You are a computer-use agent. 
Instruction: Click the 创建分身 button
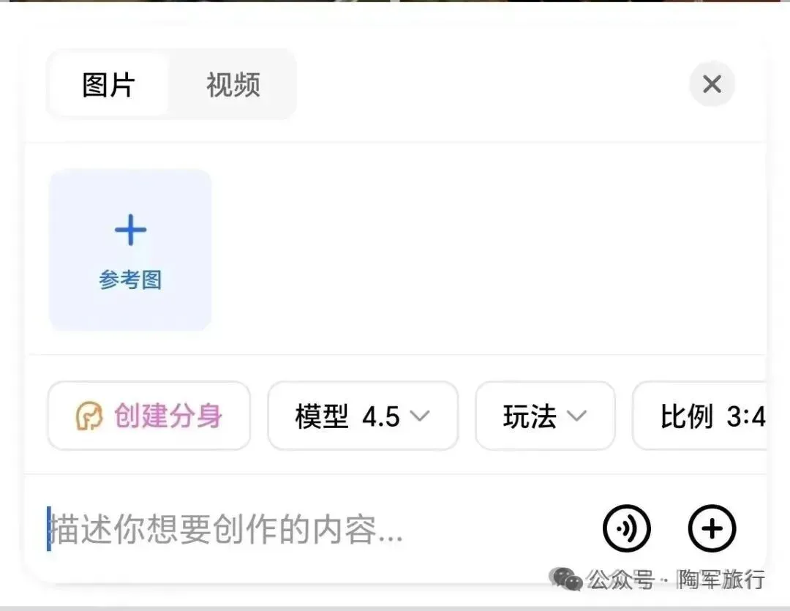[149, 416]
